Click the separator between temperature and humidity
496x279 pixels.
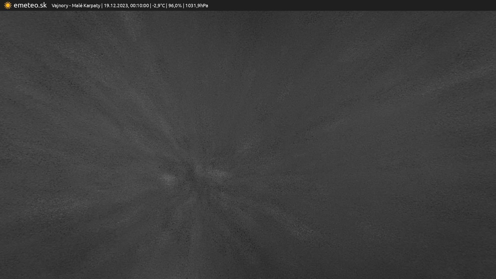pos(167,6)
